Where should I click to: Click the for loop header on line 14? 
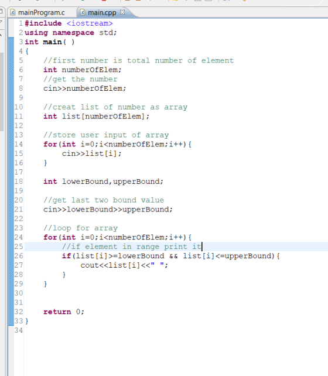(x=117, y=144)
